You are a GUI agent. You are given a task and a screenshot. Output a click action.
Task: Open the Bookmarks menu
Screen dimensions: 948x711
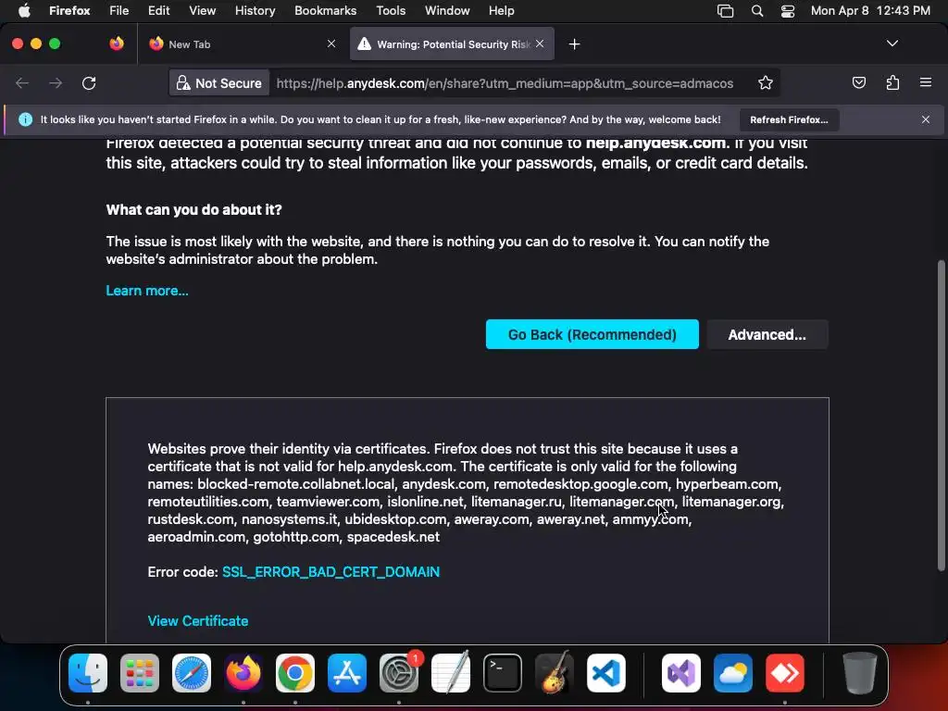tap(325, 10)
